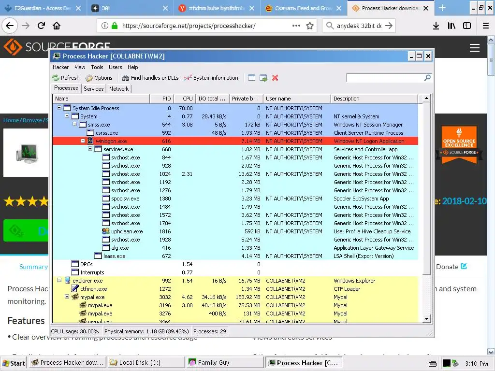Sort by the CPU column header
The height and width of the screenshot is (371, 495).
coord(185,99)
